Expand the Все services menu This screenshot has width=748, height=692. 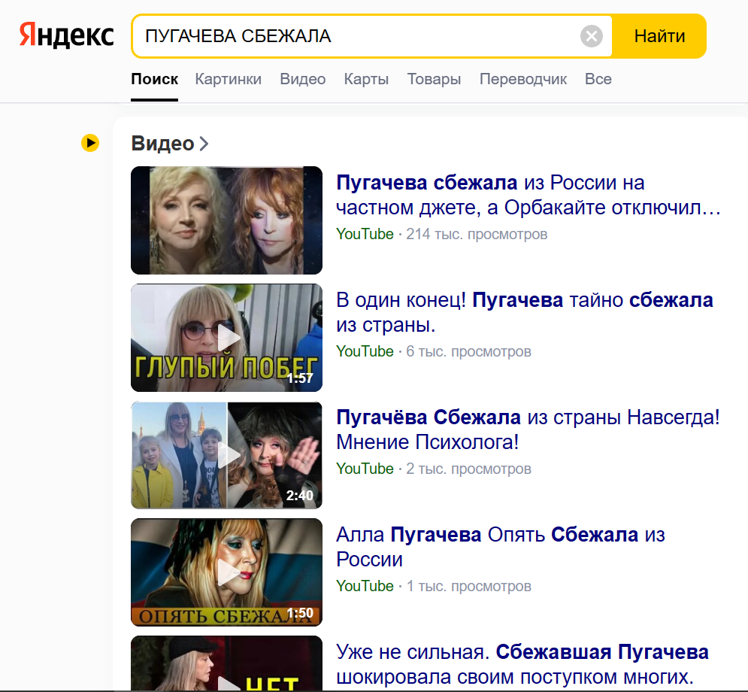[x=598, y=79]
